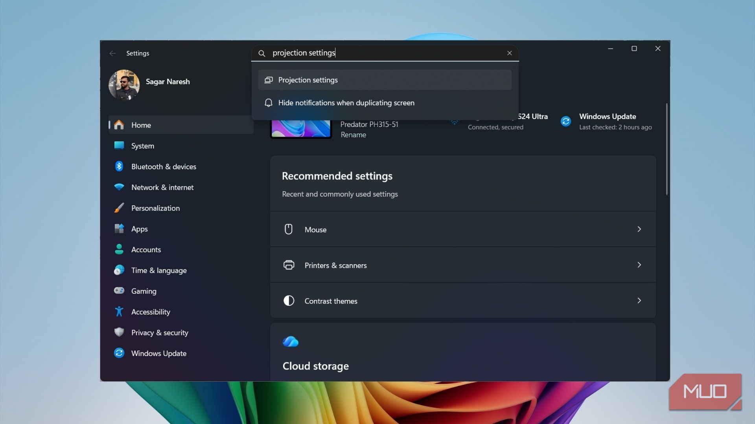
Task: Open the Projection settings search result
Action: [x=385, y=80]
